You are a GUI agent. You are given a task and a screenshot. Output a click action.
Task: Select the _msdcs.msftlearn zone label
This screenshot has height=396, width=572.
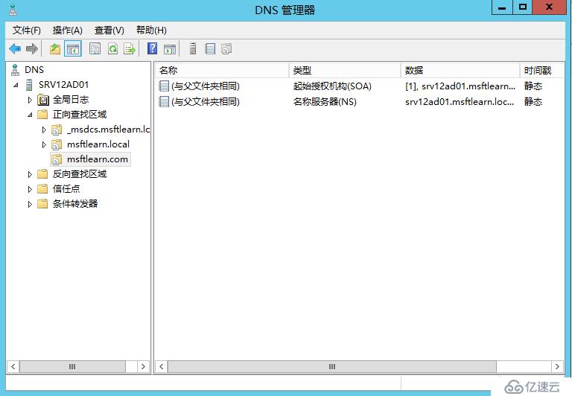pyautogui.click(x=108, y=130)
